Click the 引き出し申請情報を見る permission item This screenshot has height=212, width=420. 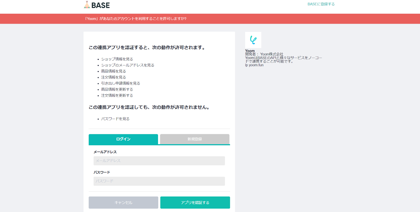(x=120, y=83)
